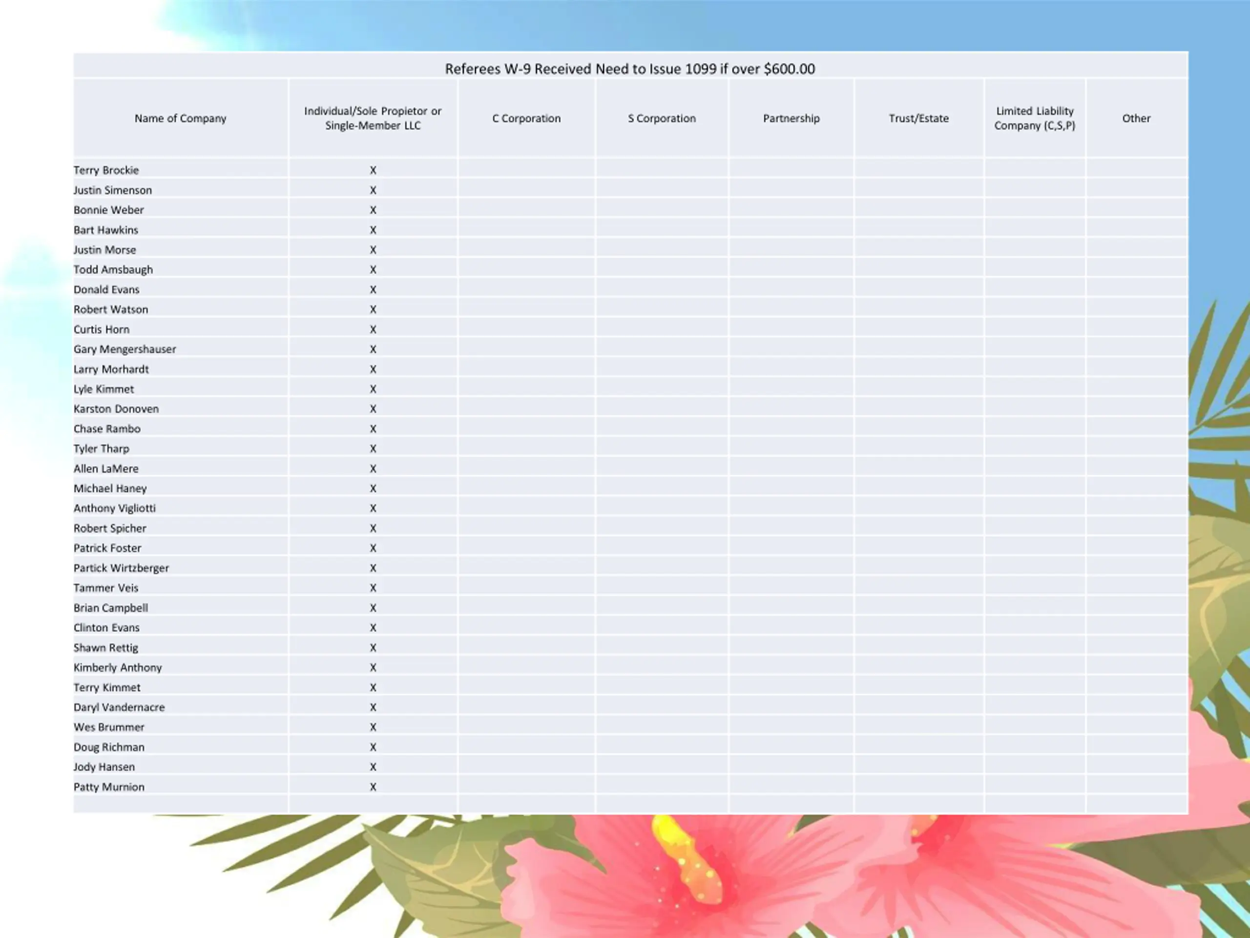Select the Daryl Vandernacre name cell
Screen dimensions: 1250x938
[180, 707]
